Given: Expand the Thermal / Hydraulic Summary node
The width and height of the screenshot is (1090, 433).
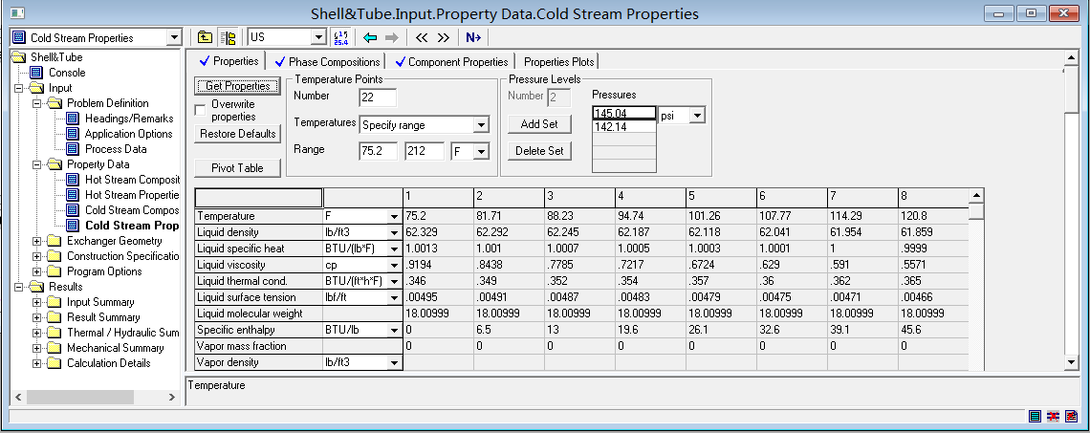Looking at the screenshot, I should click(x=37, y=333).
